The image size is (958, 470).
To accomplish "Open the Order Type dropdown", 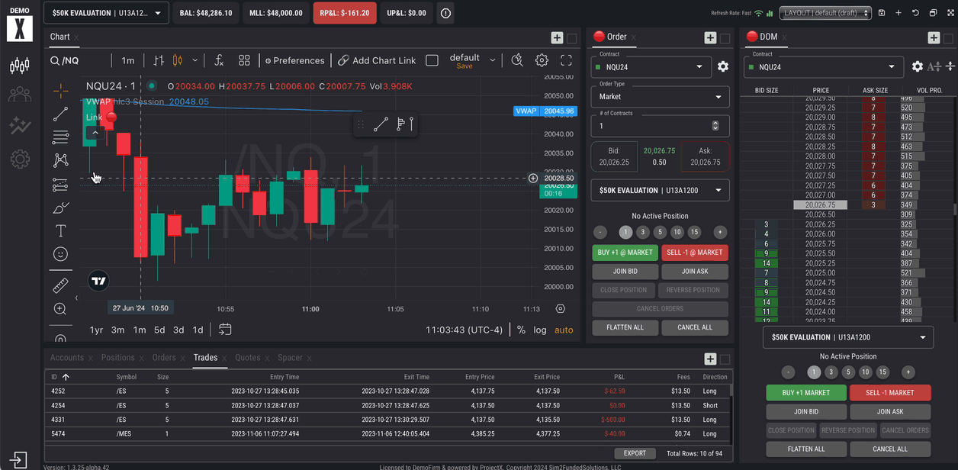I will click(660, 97).
